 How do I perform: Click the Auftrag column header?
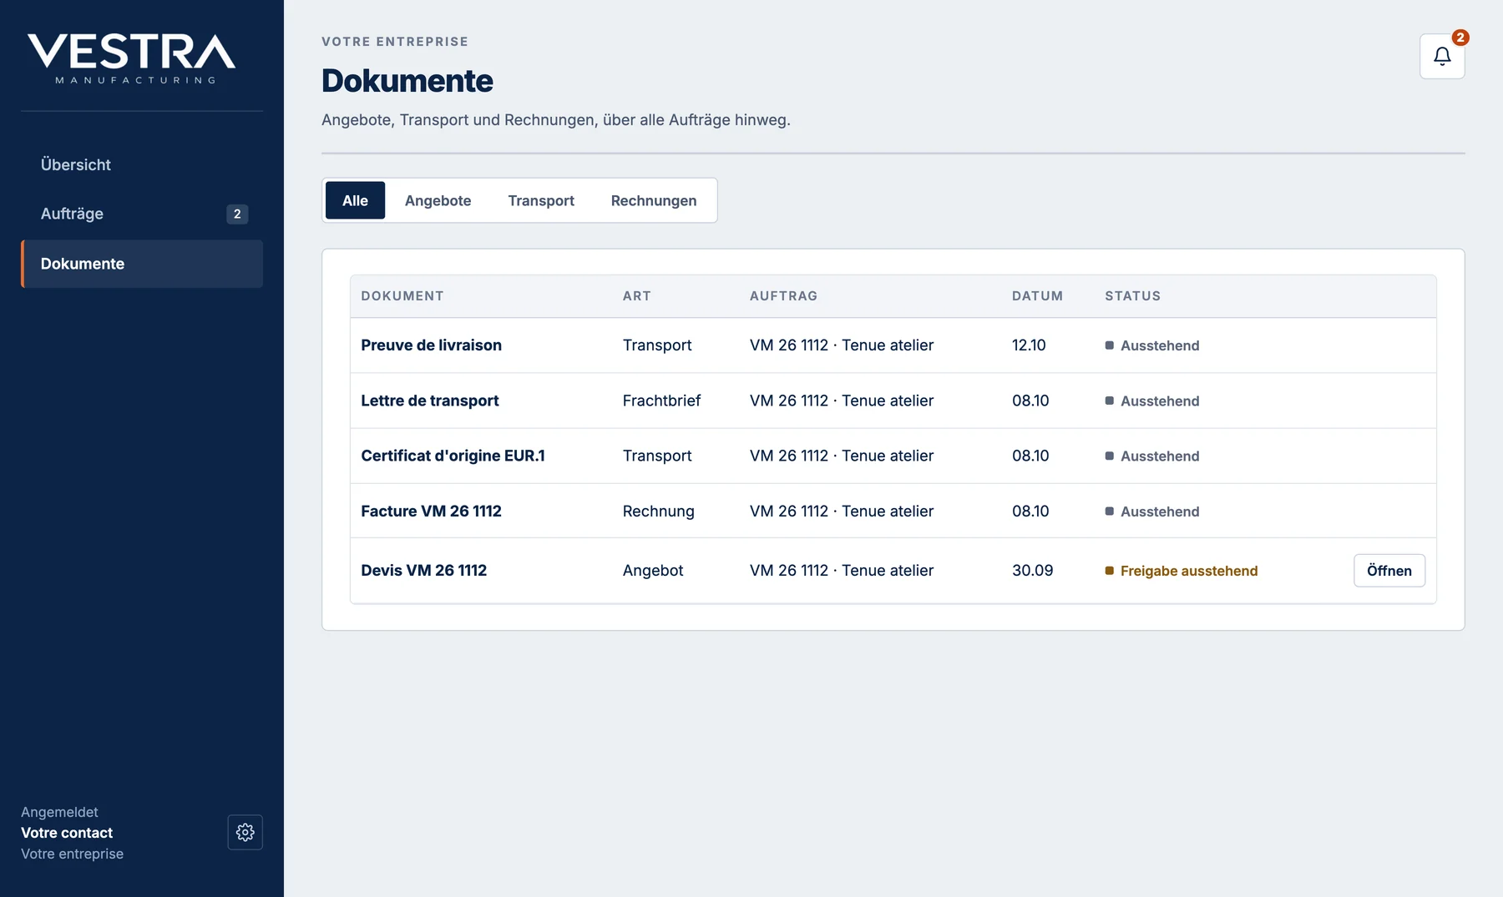click(x=783, y=296)
